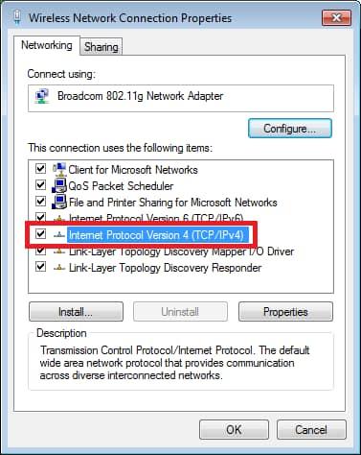Uncheck Client for Microsoft Networks checkbox

click(x=40, y=168)
